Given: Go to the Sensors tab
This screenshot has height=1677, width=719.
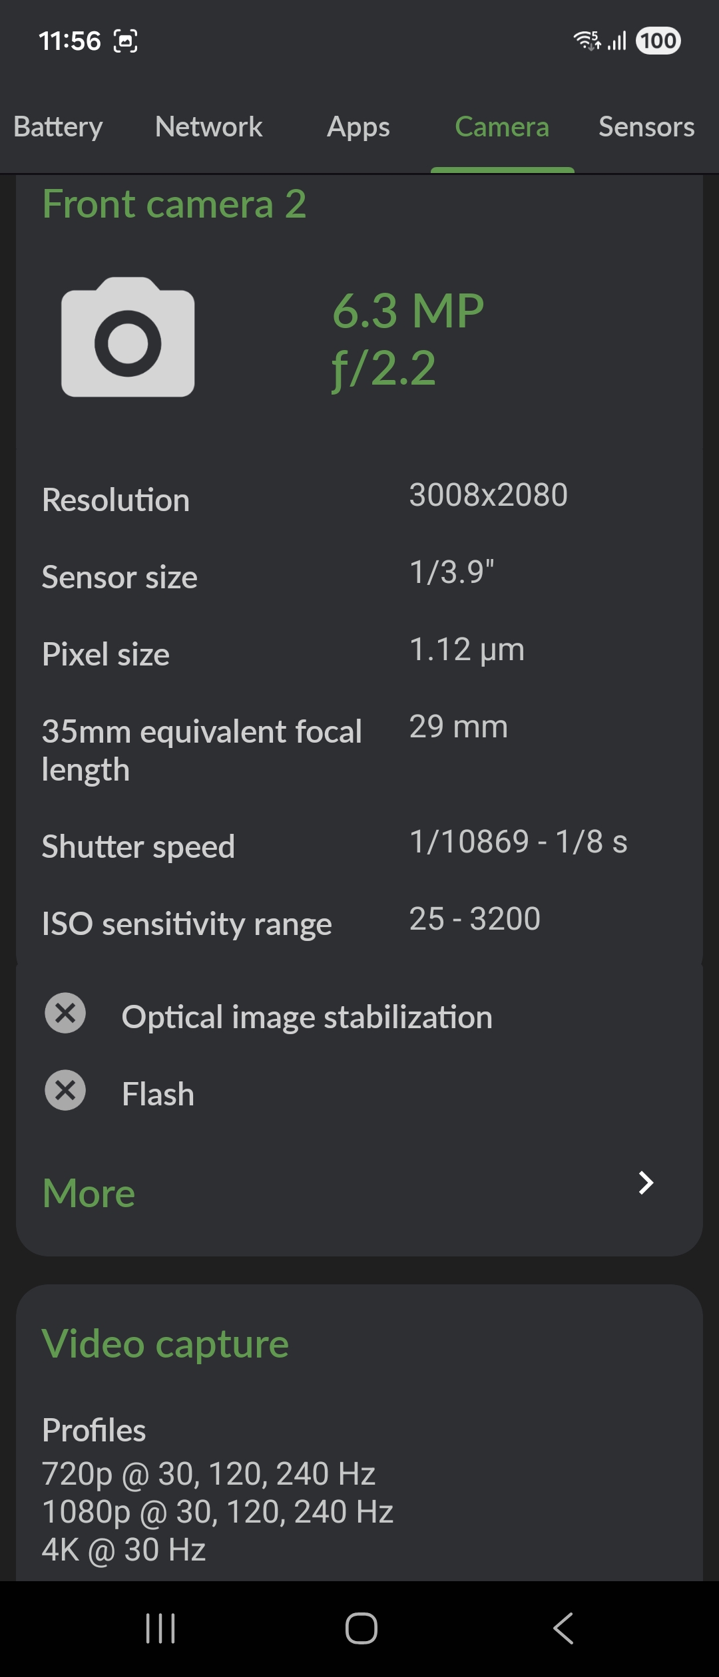Looking at the screenshot, I should click(646, 126).
